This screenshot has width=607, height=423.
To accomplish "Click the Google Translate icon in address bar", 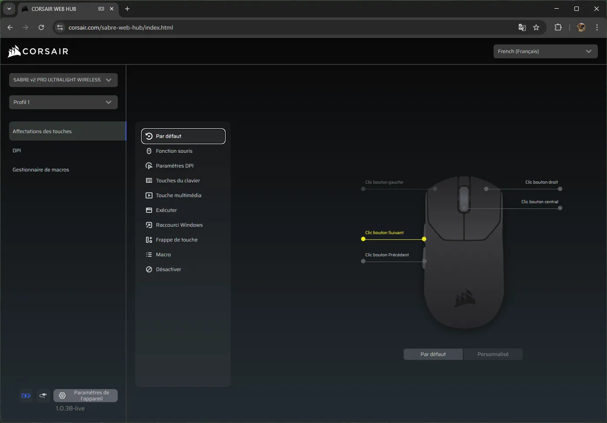I will [x=522, y=27].
